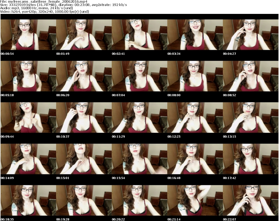The width and height of the screenshot is (279, 221).
Task: Click the timestamp text 00:22:07
Action: 229,219
